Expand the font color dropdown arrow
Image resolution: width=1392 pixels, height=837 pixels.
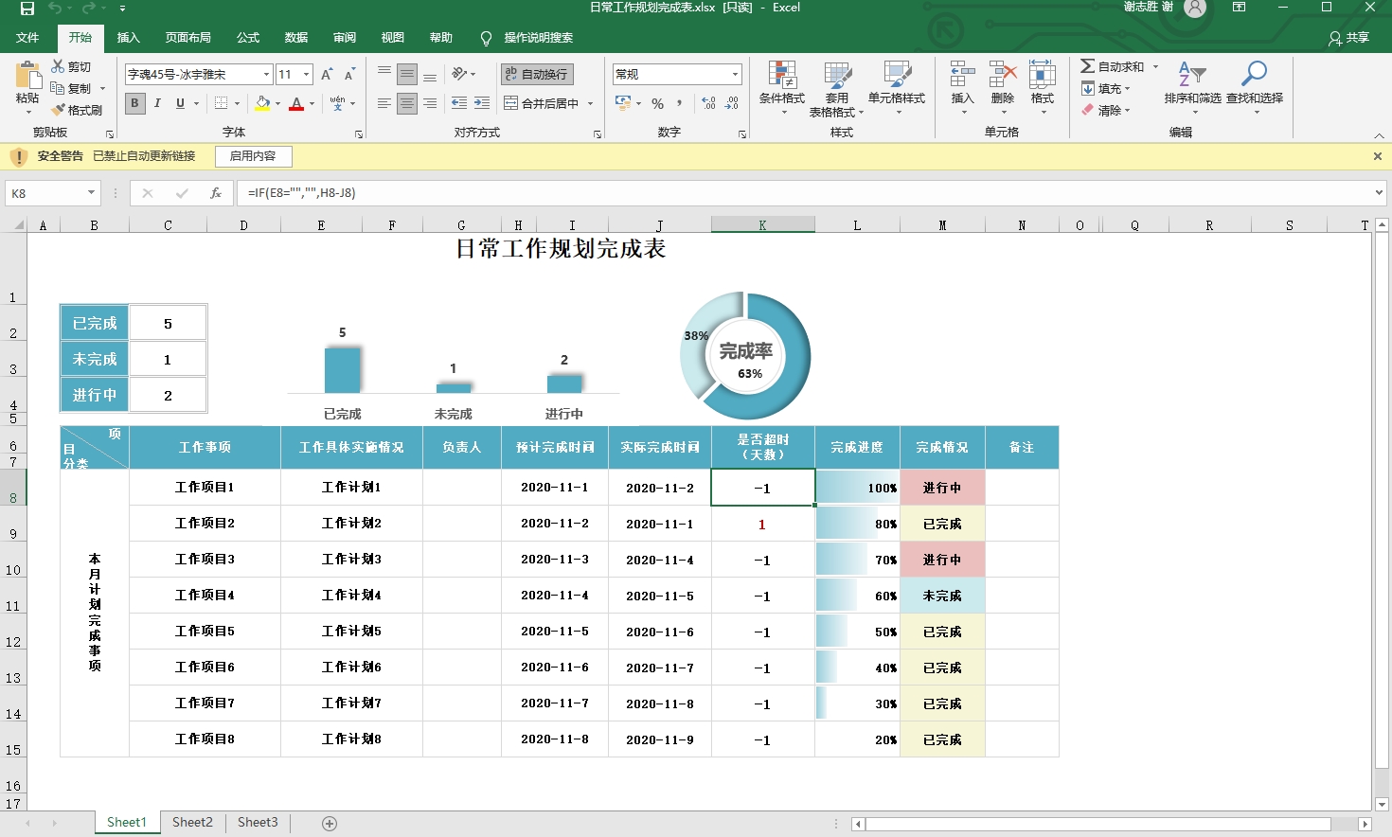[312, 103]
